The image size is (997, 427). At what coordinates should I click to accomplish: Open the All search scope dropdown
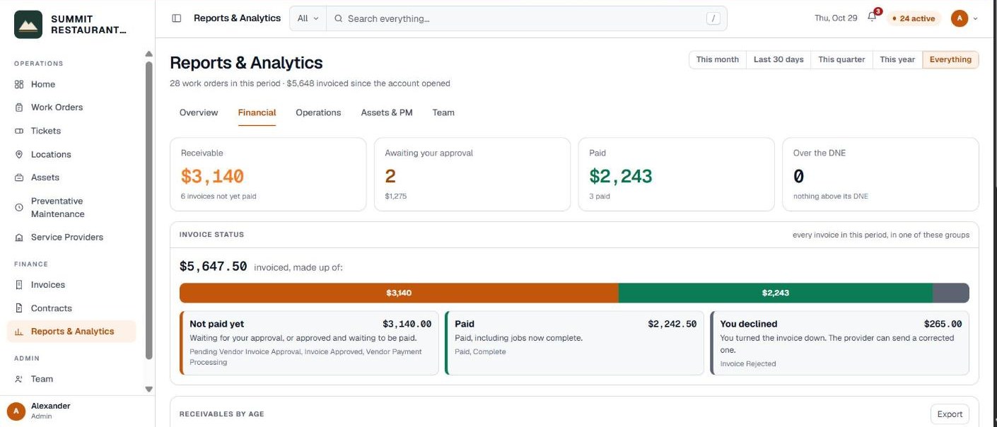(308, 18)
